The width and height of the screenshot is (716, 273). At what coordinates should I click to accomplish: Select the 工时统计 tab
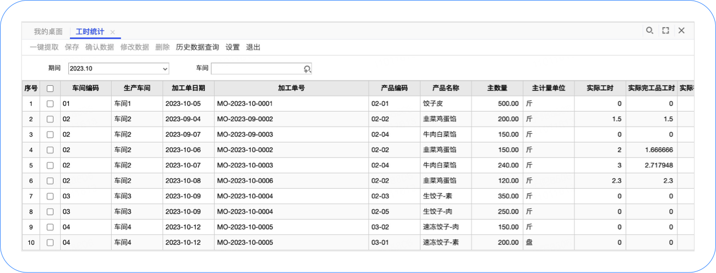90,31
